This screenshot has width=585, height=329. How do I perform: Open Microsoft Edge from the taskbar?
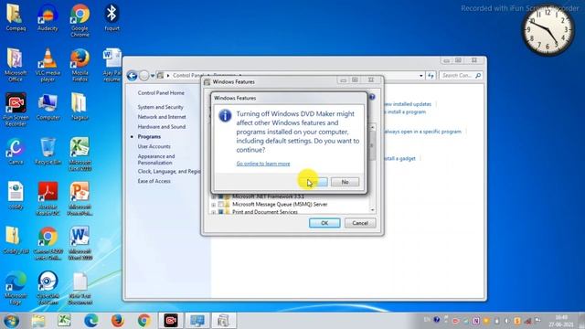(x=90, y=321)
